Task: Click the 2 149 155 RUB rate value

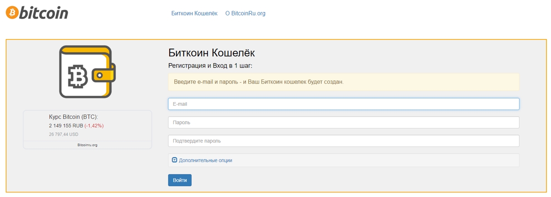Action: pos(66,125)
